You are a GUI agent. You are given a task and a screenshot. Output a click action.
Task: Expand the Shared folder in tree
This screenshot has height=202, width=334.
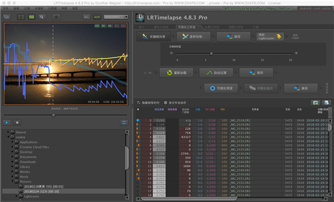coord(8,132)
